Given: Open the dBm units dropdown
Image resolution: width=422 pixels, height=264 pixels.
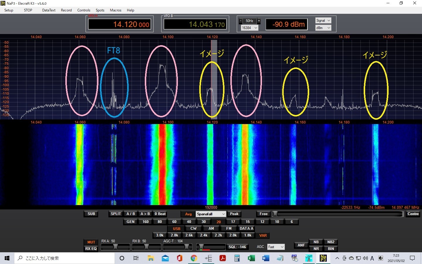Looking at the screenshot, I should pyautogui.click(x=323, y=28).
